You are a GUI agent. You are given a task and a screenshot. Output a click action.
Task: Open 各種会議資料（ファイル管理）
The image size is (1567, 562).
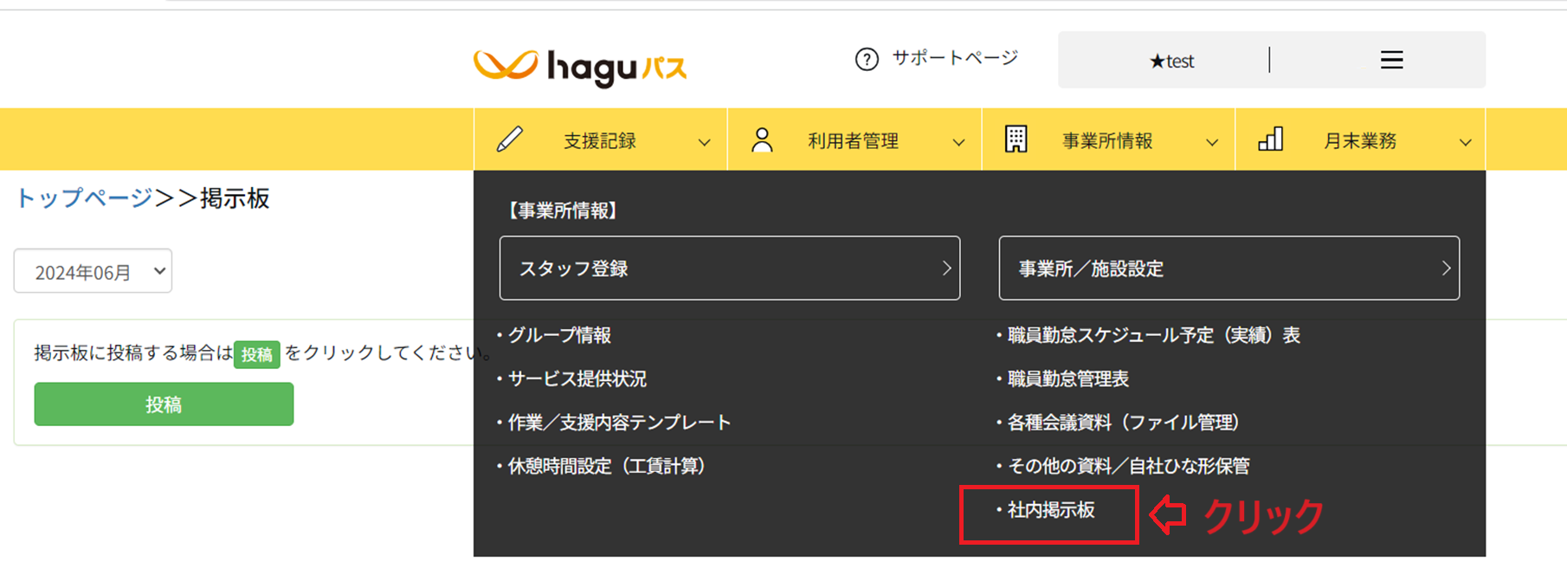(1123, 423)
